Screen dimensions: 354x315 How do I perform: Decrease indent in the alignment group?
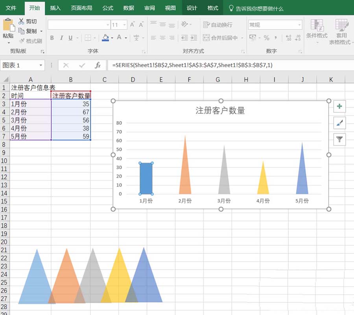click(x=184, y=38)
